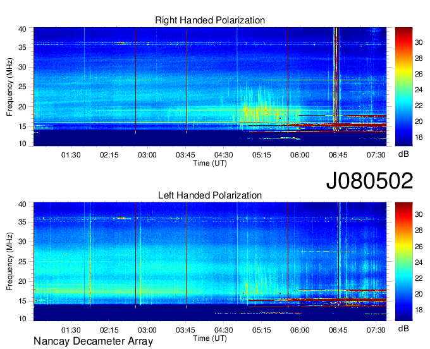Click the 24 dB tick on left-handed colorbar
The width and height of the screenshot is (430, 349).
pos(419,262)
